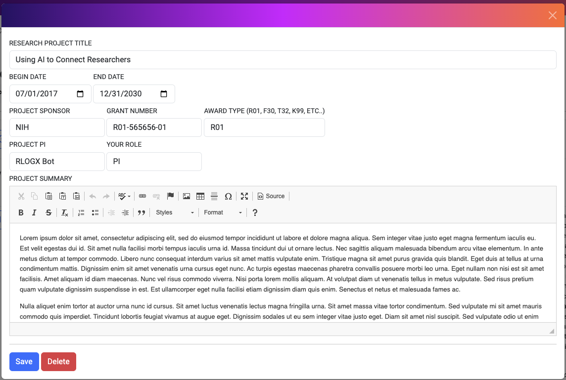Image resolution: width=566 pixels, height=380 pixels.
Task: Click the Grant Number field
Action: [154, 127]
